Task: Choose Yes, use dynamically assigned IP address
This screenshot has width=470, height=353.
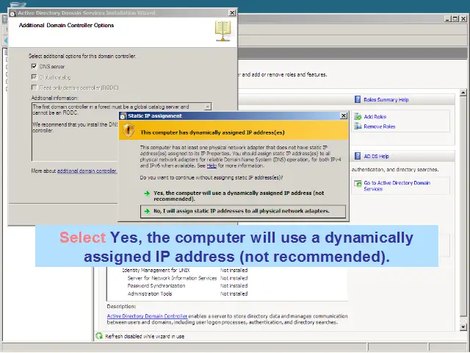Action: click(x=239, y=196)
